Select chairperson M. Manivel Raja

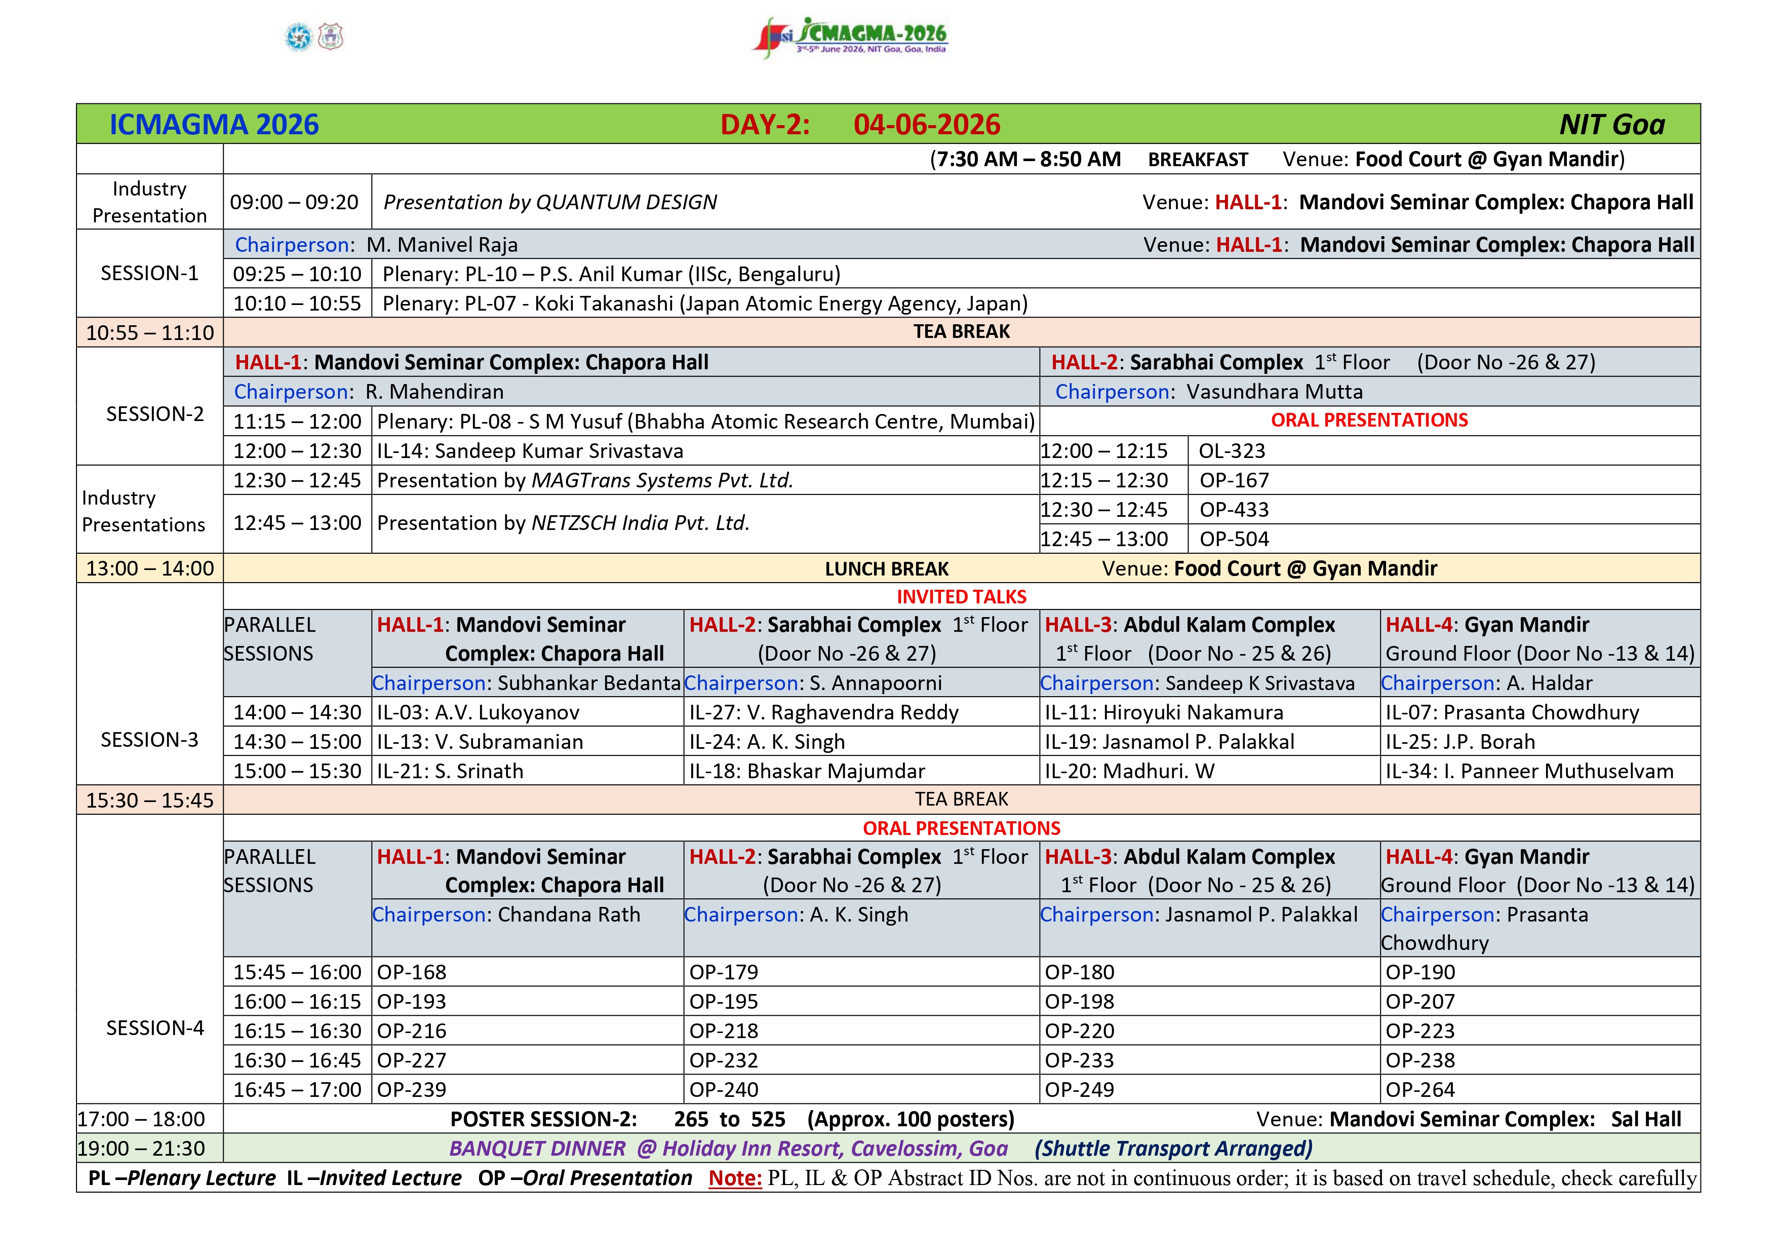442,245
